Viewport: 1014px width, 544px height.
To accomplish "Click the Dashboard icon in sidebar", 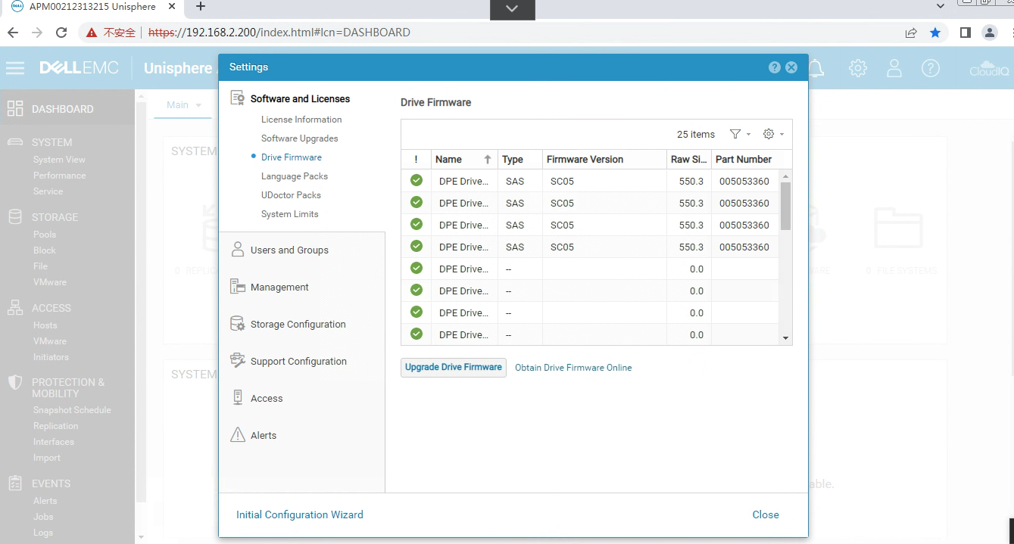I will click(15, 109).
